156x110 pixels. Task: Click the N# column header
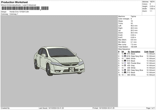pyautogui.click(x=123, y=51)
